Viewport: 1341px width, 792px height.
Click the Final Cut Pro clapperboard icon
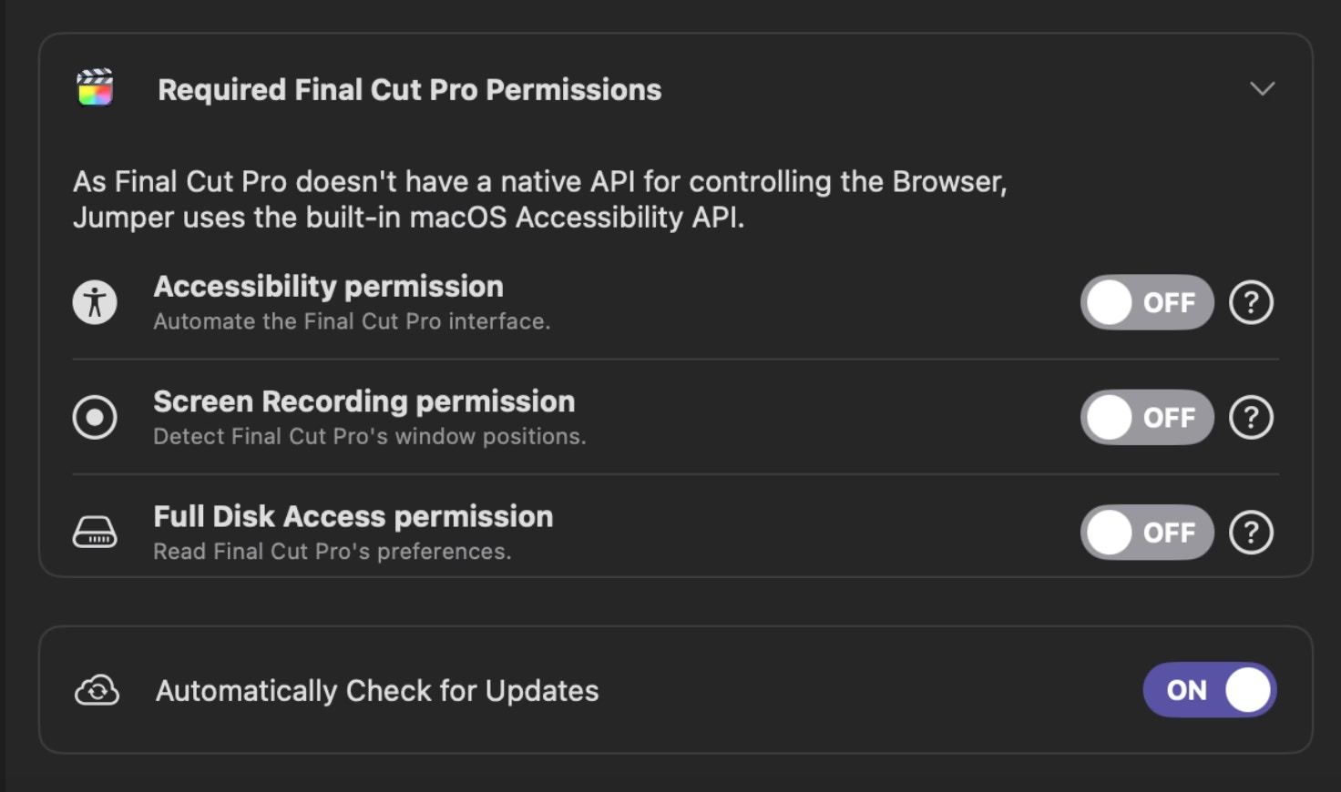pyautogui.click(x=95, y=87)
